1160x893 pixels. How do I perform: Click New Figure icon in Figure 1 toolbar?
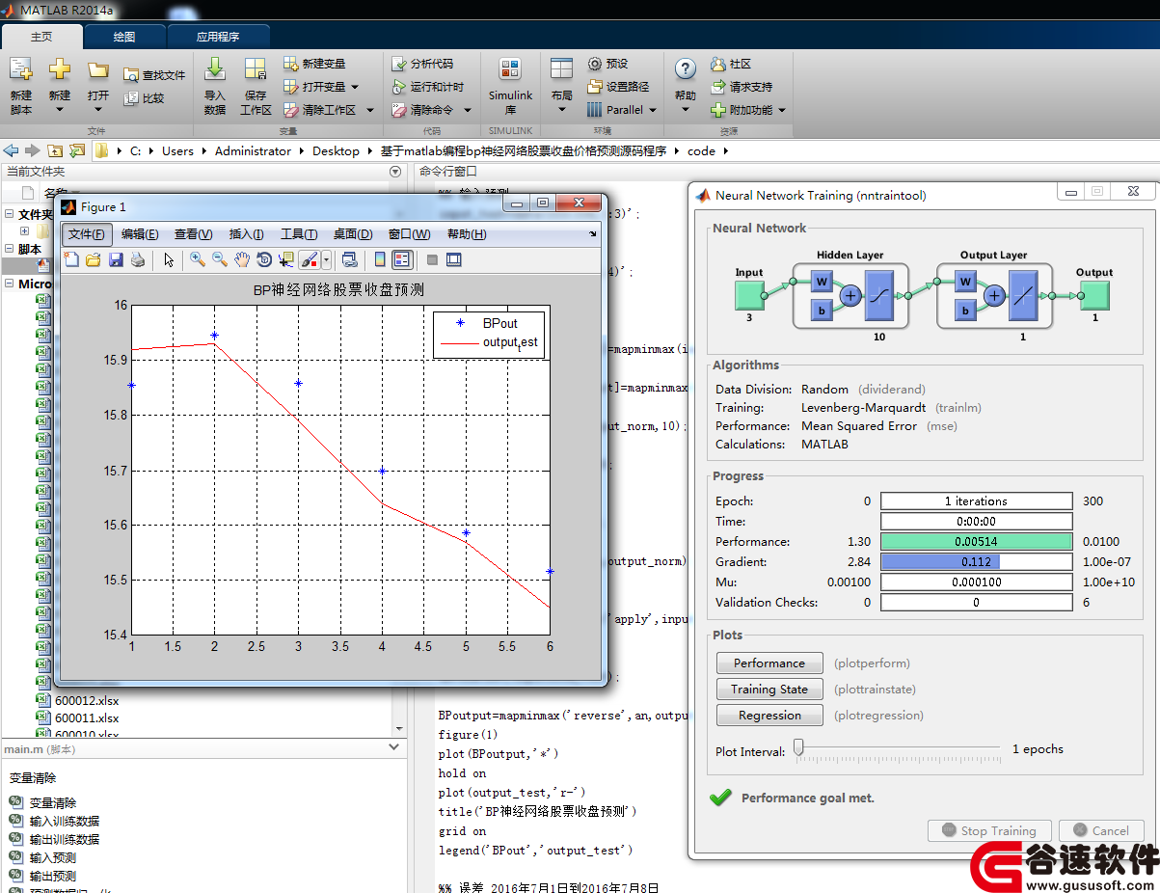tap(72, 259)
